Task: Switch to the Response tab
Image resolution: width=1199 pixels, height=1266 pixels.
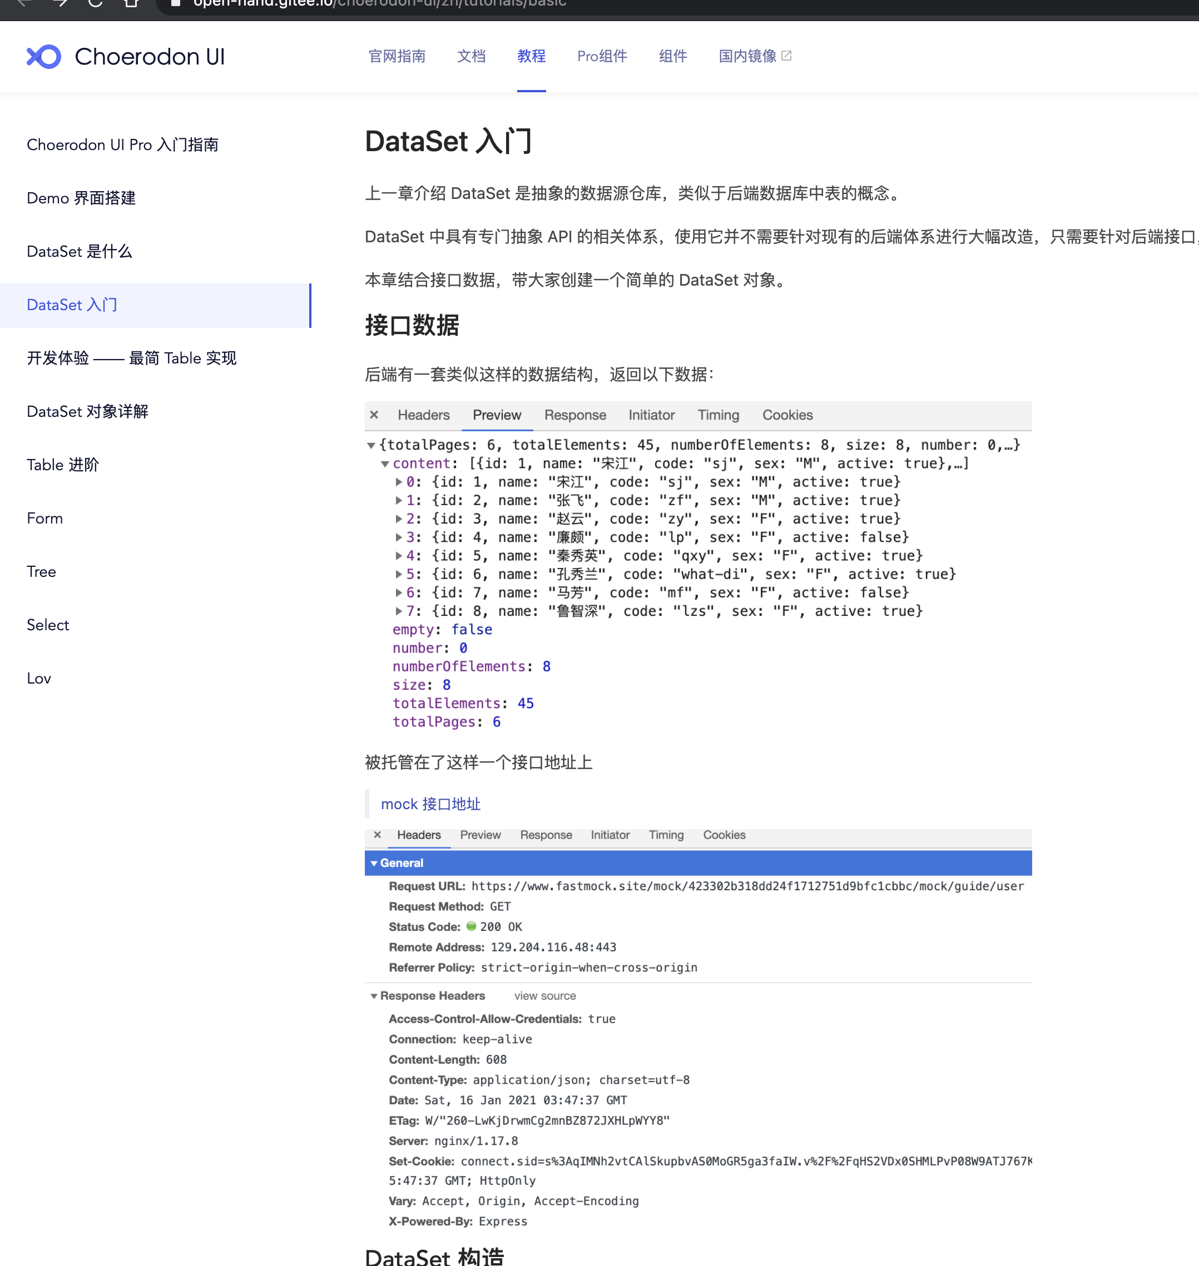Action: (575, 415)
